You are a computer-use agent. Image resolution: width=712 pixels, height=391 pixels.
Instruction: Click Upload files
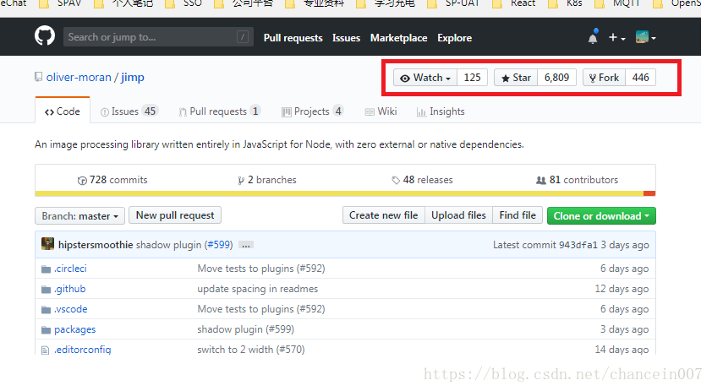click(x=458, y=215)
